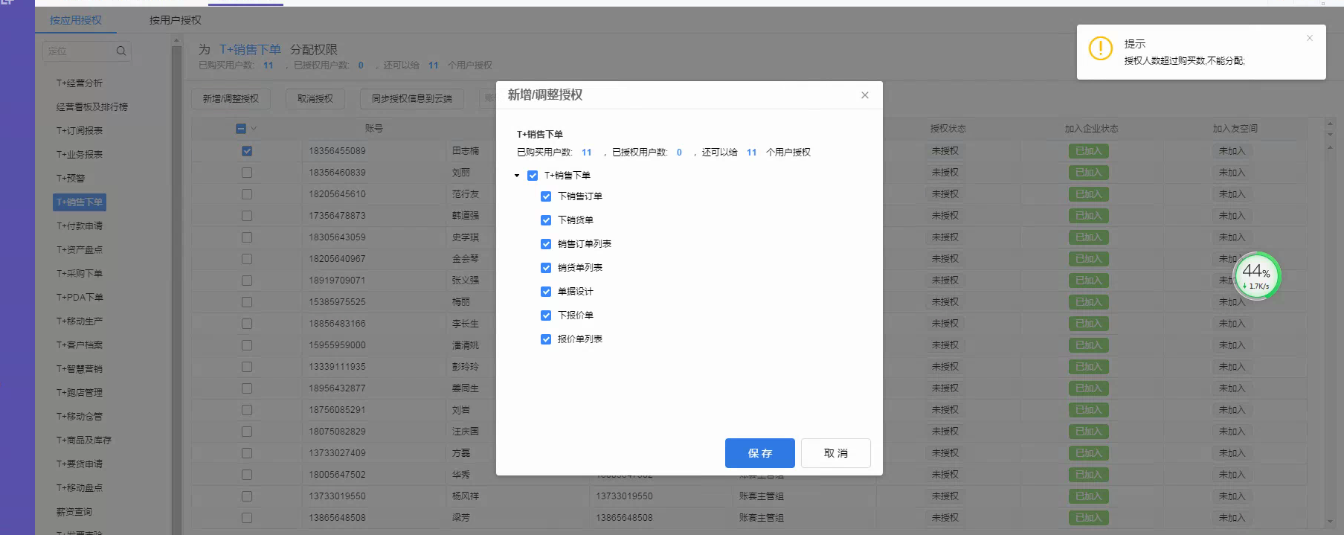
Task: Select T+经营分析 in sidebar
Action: point(80,83)
